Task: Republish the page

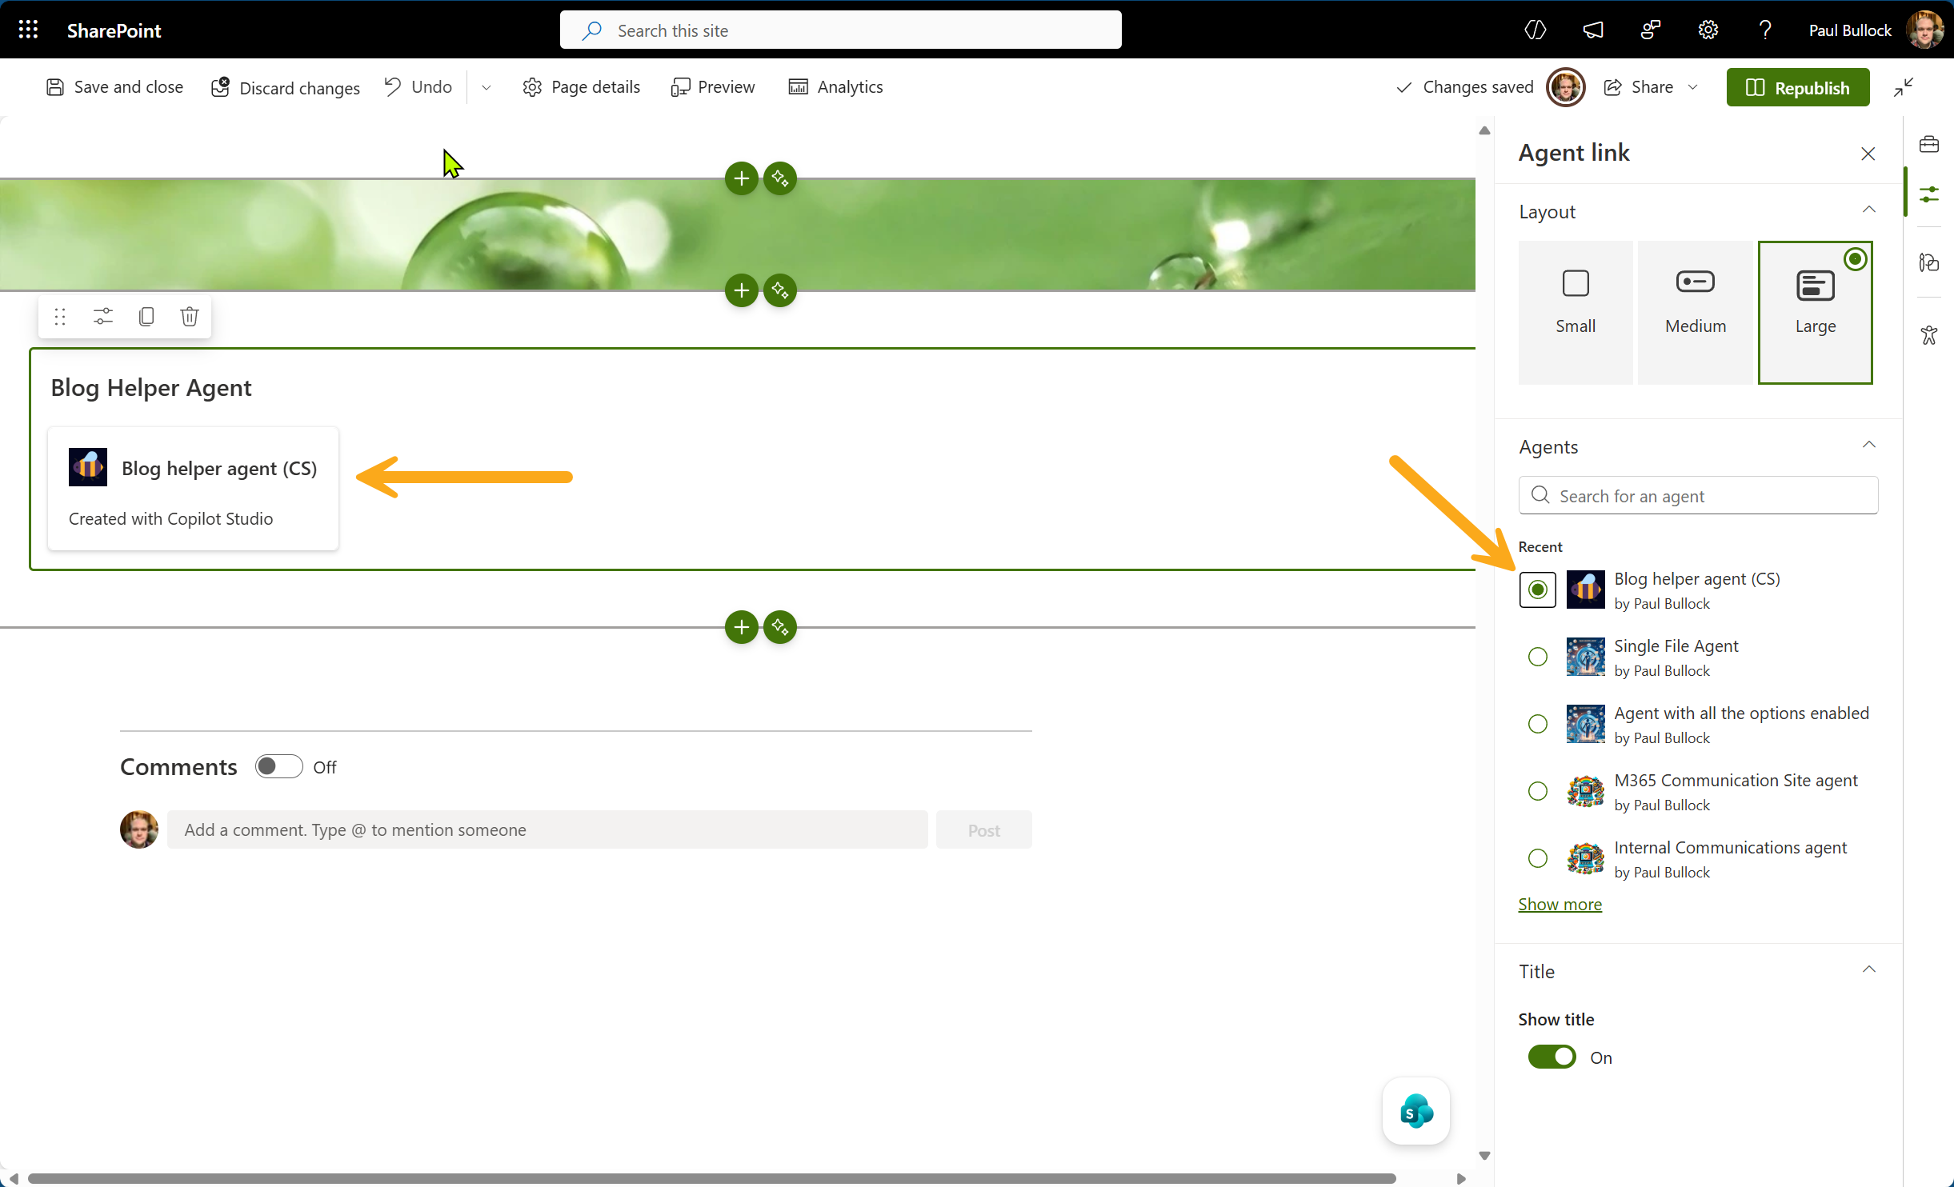Action: pyautogui.click(x=1796, y=86)
